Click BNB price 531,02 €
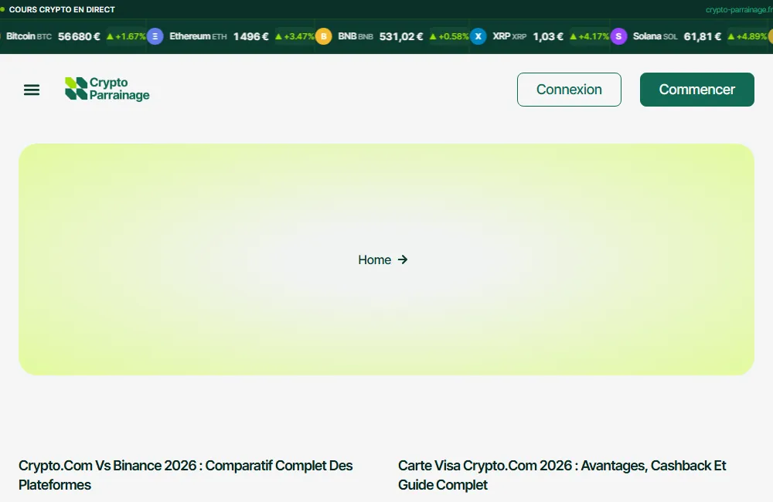 tap(401, 36)
